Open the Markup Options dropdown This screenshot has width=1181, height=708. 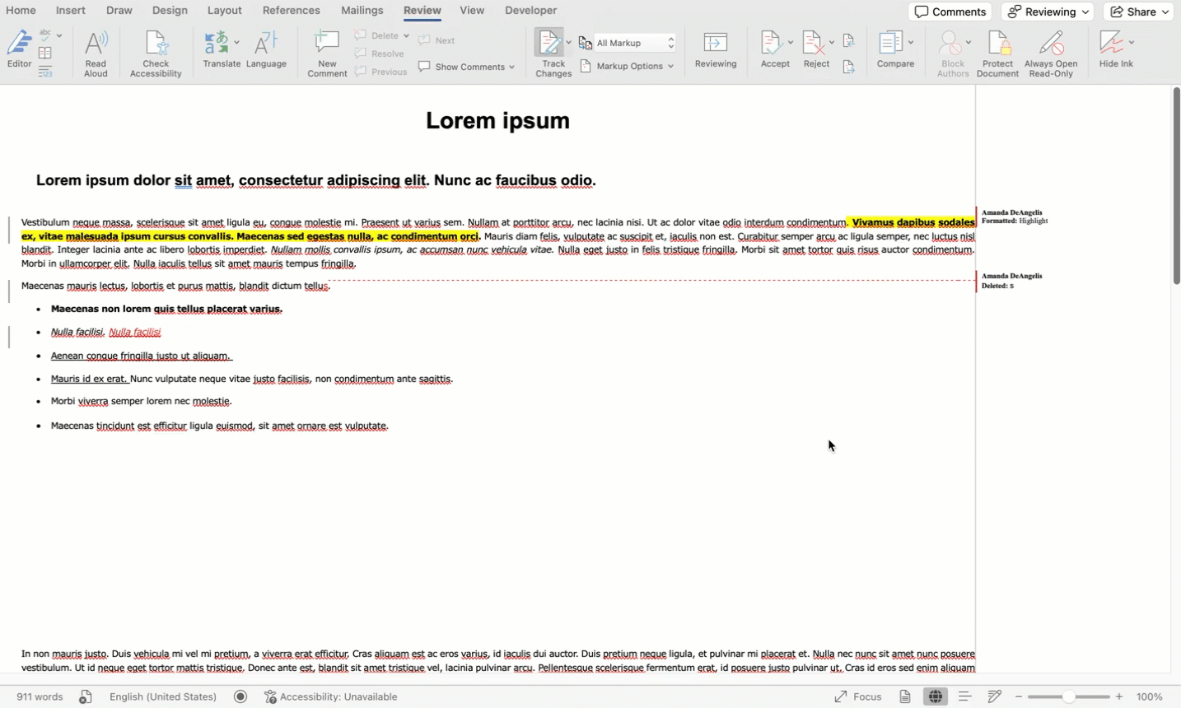click(x=628, y=66)
